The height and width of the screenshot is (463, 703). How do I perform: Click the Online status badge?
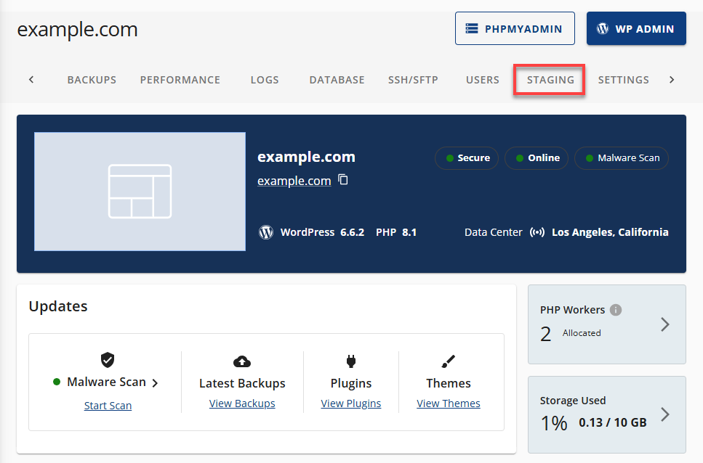pos(536,157)
